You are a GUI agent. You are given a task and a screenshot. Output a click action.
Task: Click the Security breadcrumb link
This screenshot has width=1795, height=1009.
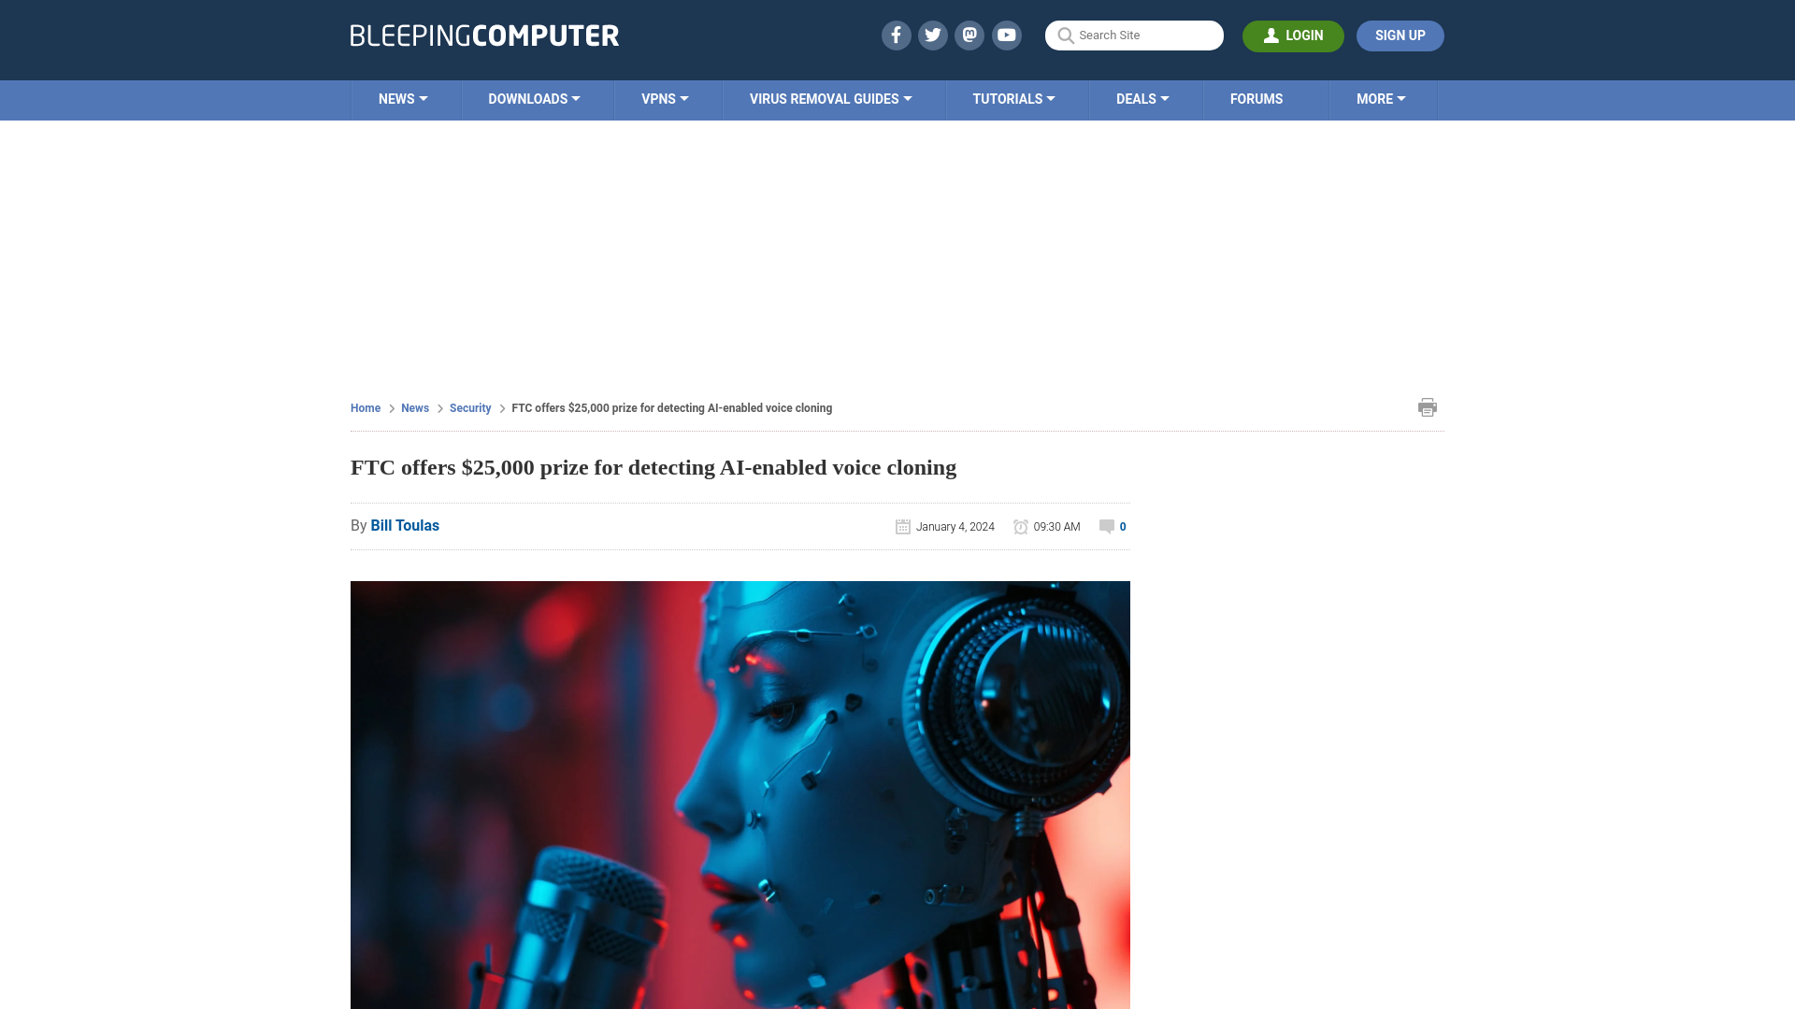469,407
